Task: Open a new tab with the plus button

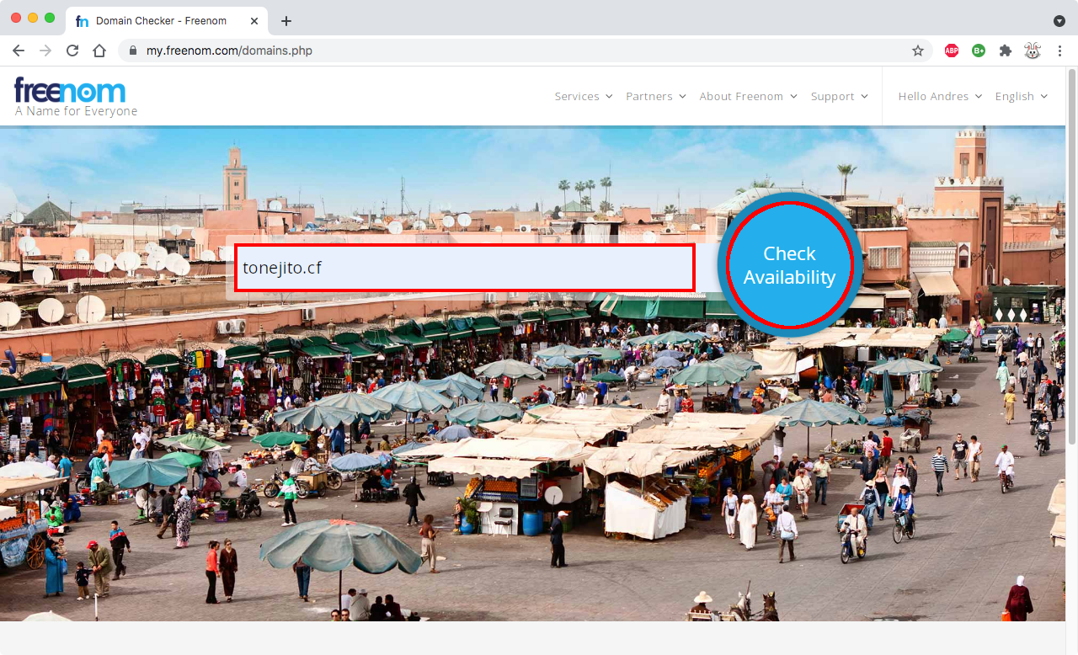Action: pos(286,21)
